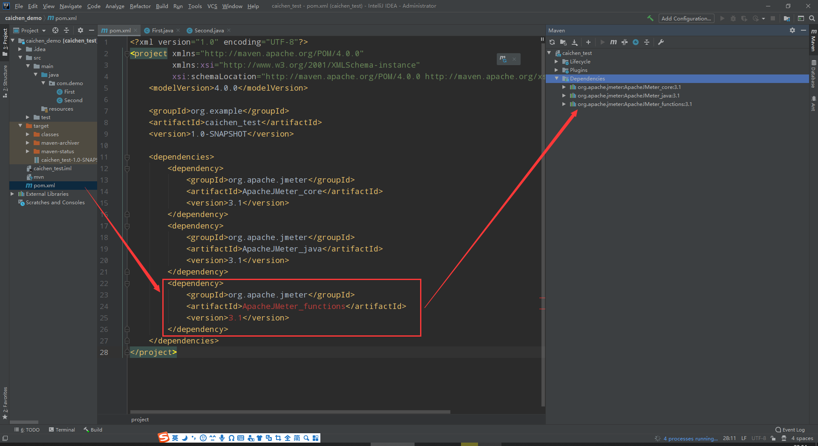Image resolution: width=818 pixels, height=446 pixels.
Task: Toggle tool window bars in bottom-left corner
Action: tap(5, 438)
